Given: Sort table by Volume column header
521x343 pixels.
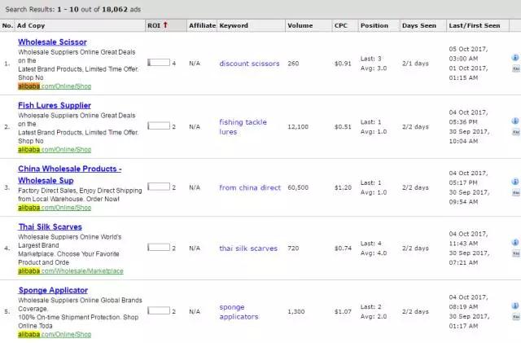Looking at the screenshot, I should pyautogui.click(x=300, y=26).
